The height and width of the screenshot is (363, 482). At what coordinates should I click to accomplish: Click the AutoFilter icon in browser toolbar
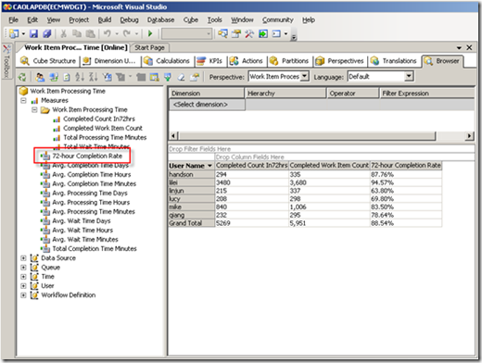tap(108, 77)
